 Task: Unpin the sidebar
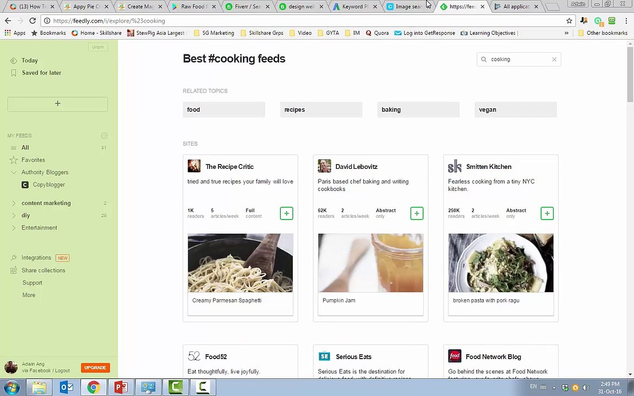click(98, 47)
